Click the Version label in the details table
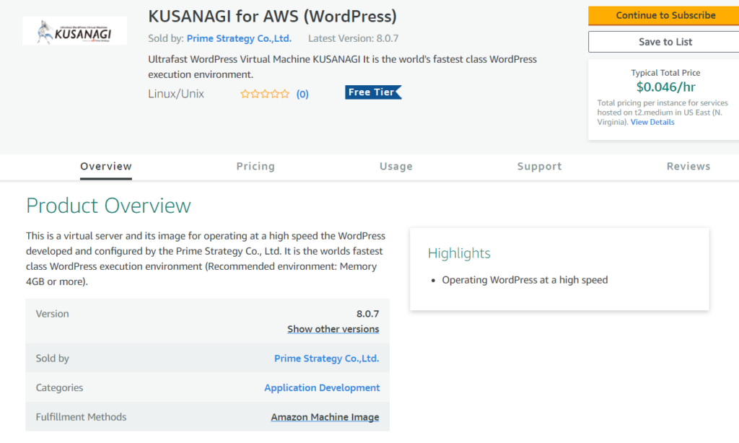The image size is (739, 443). click(x=52, y=314)
